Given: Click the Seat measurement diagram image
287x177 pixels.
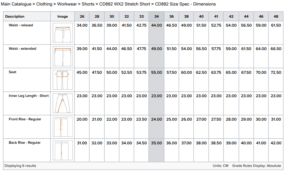Looking at the screenshot, I should click(63, 80).
